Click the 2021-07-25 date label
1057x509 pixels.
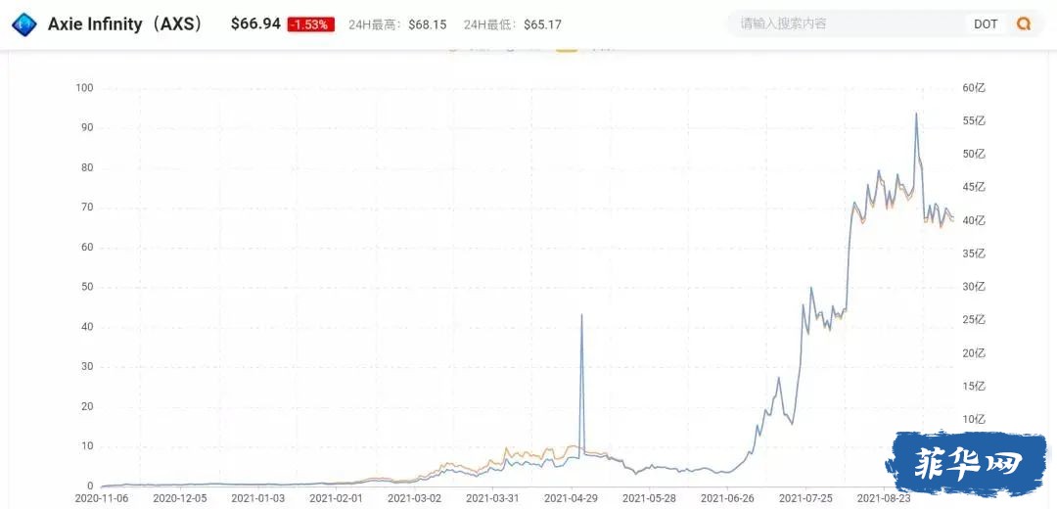pos(805,499)
